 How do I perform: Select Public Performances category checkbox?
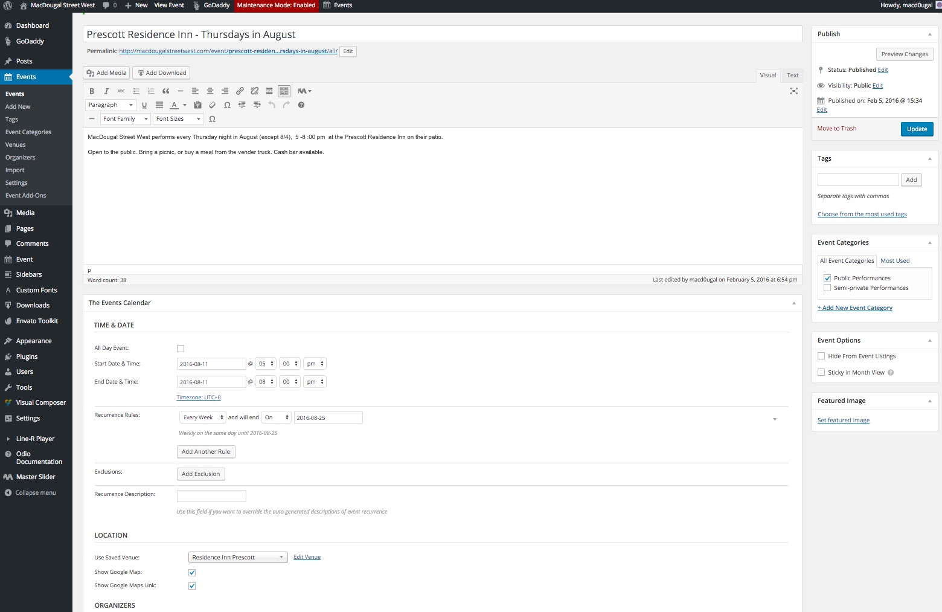(x=827, y=278)
